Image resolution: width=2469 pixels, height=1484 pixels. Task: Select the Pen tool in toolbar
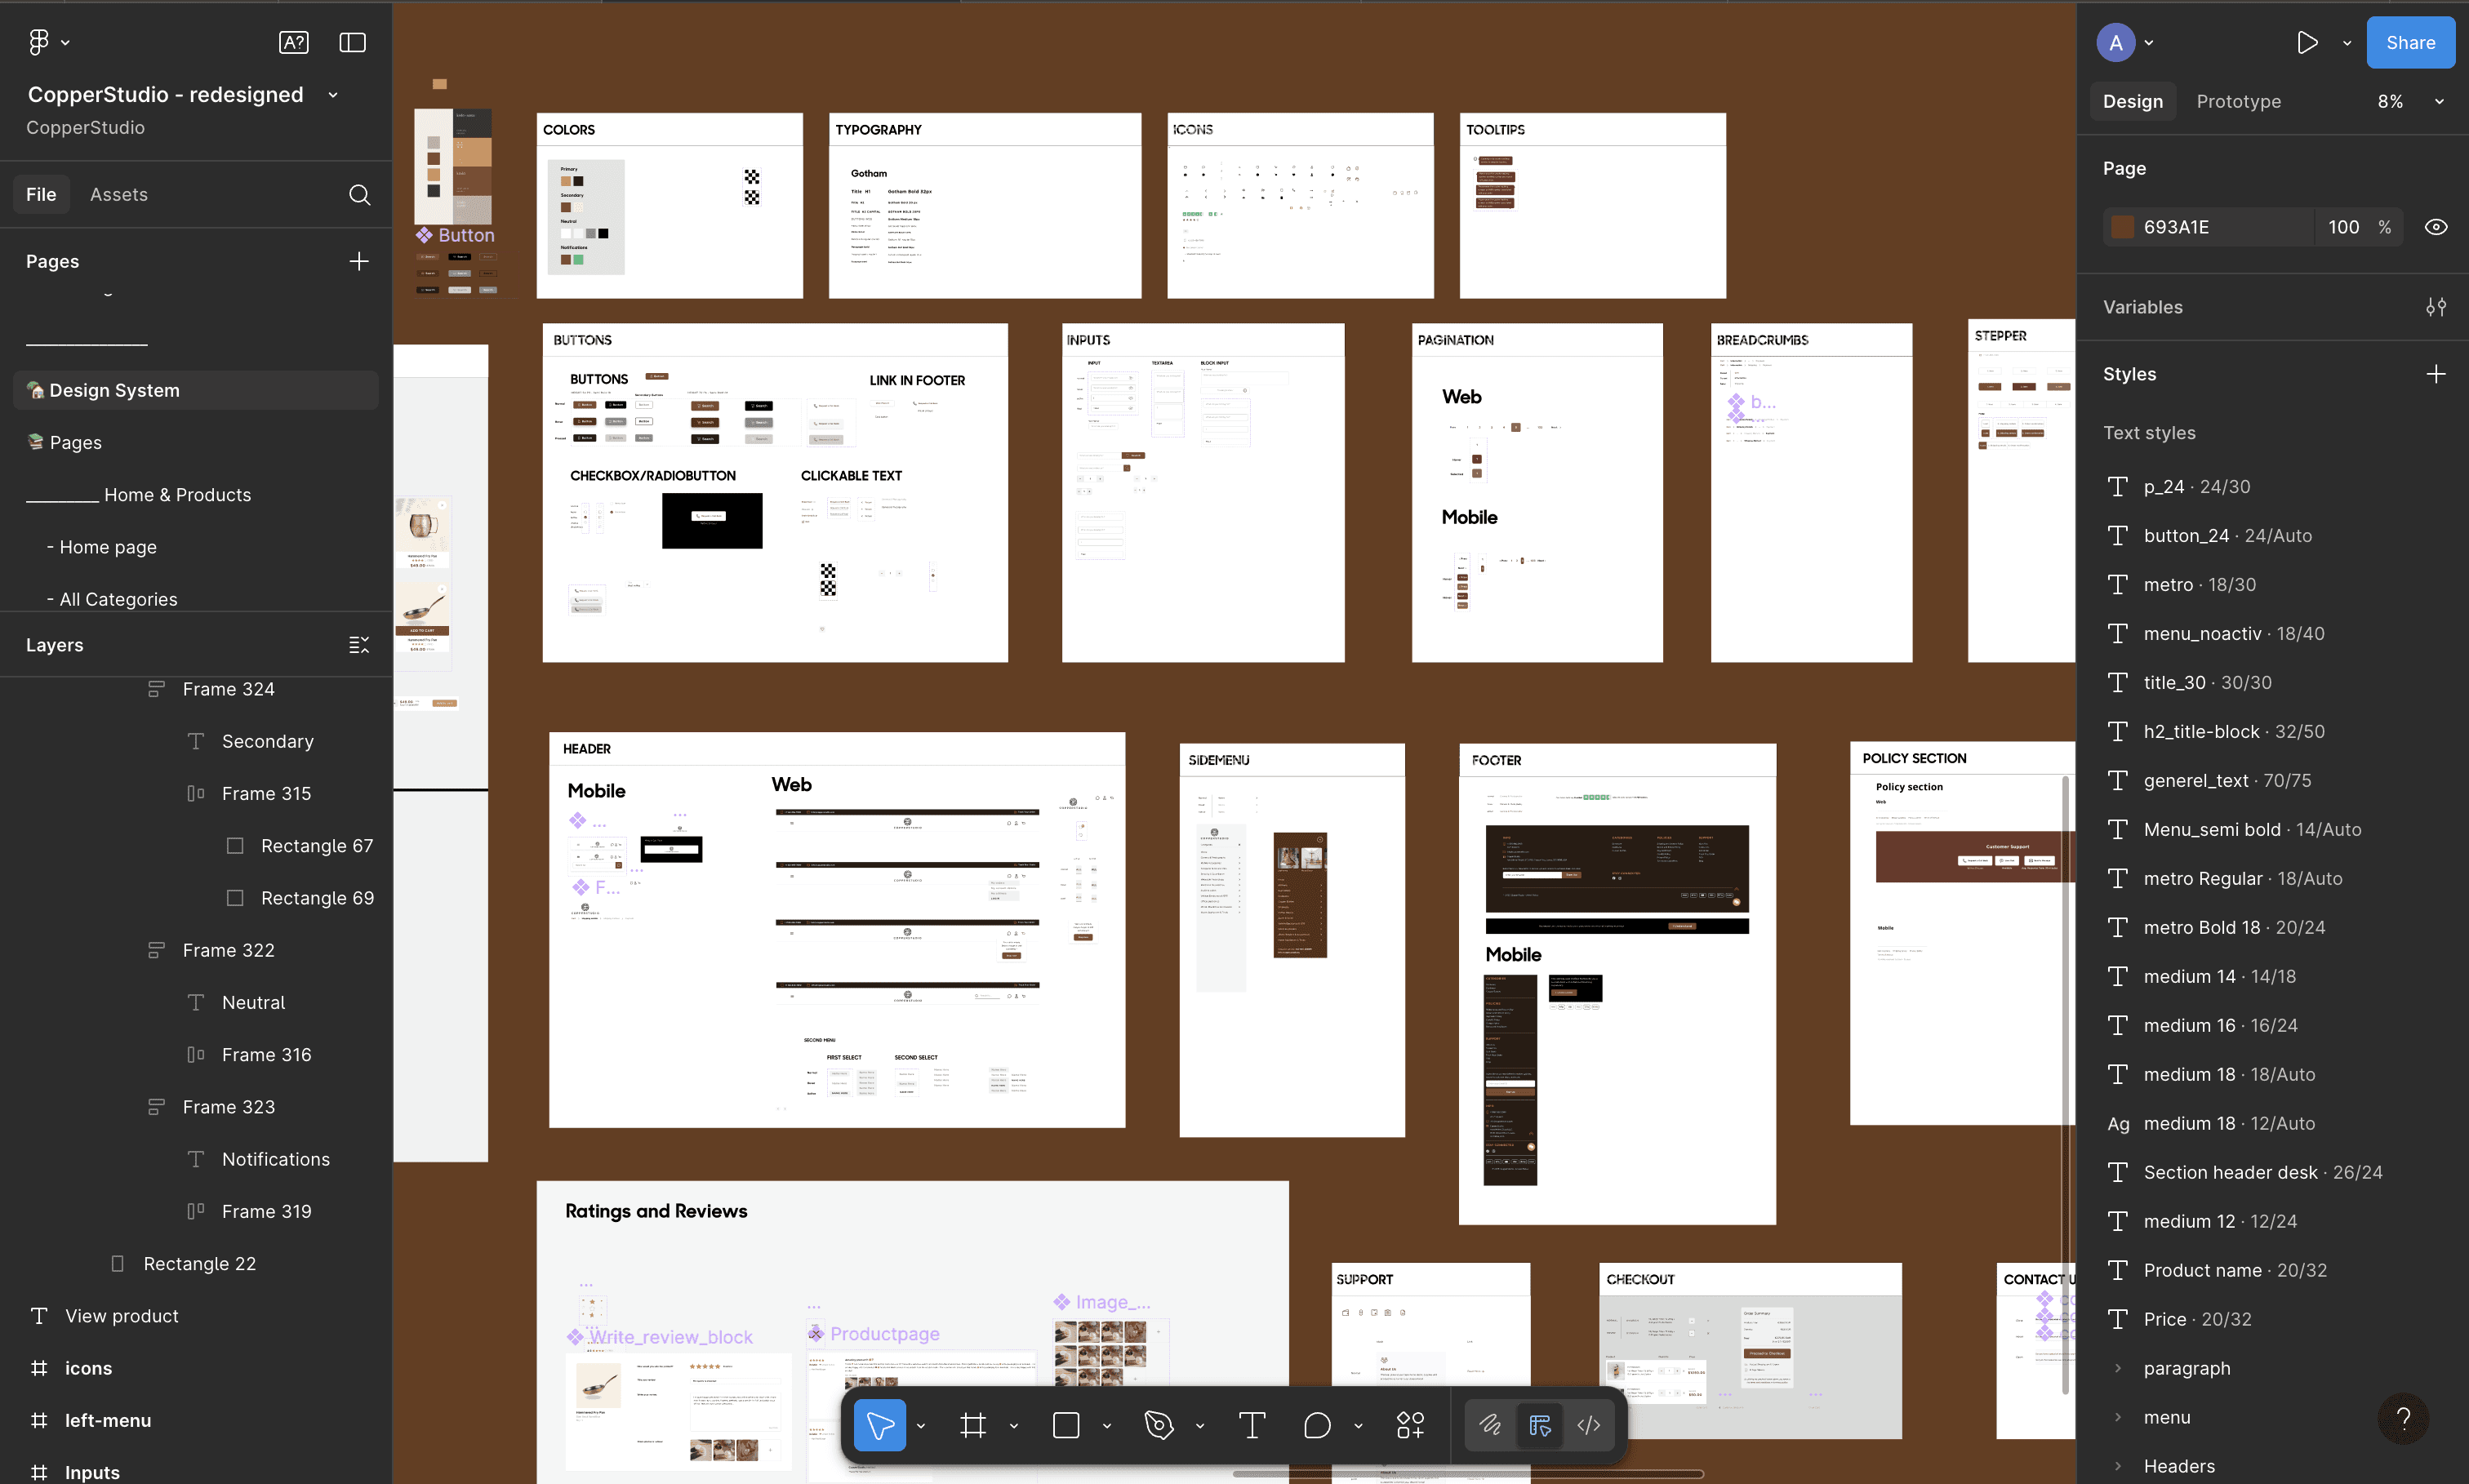pos(1158,1424)
